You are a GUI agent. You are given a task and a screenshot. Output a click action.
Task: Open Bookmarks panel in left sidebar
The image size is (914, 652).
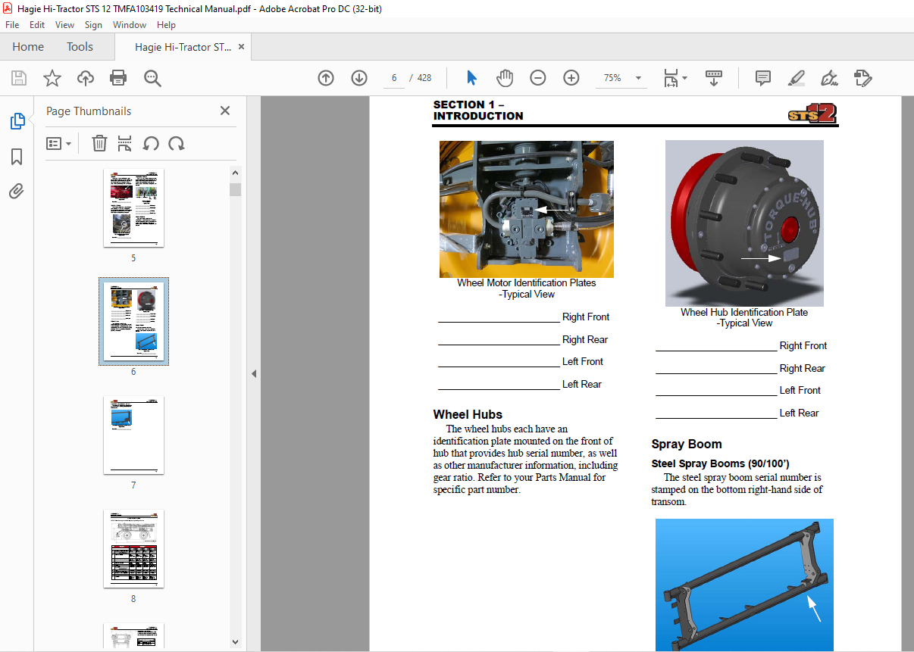(x=17, y=157)
